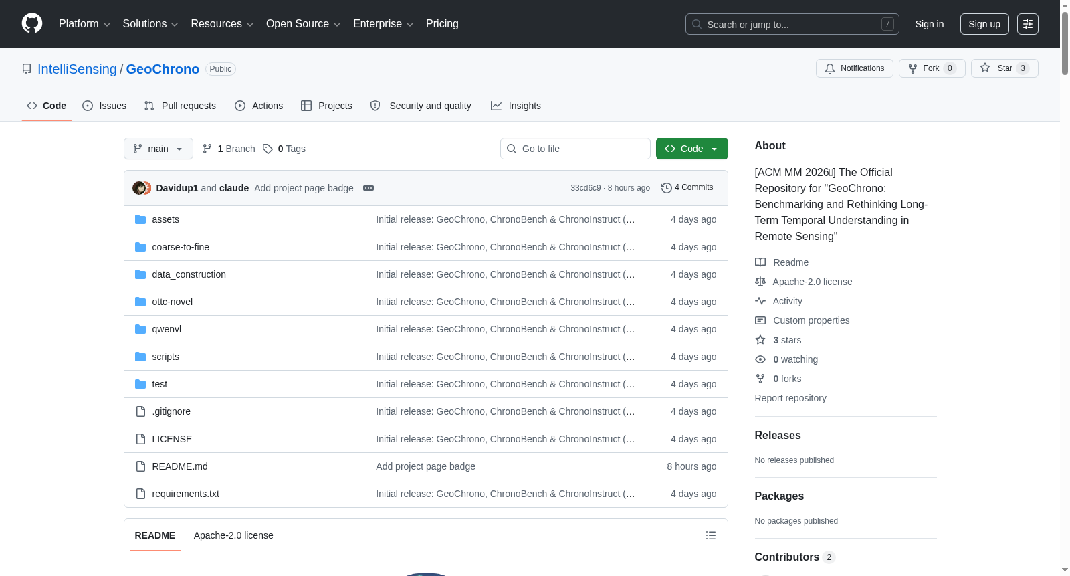Image resolution: width=1070 pixels, height=576 pixels.
Task: Open the .gitignore file
Action: tap(171, 411)
